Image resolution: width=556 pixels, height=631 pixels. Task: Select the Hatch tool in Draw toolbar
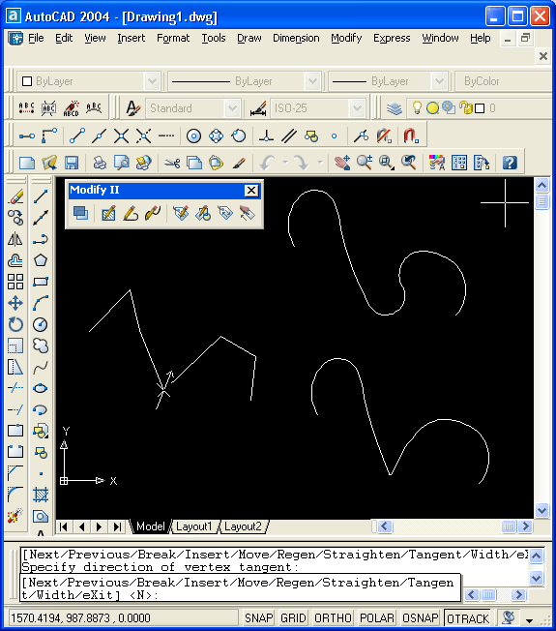(x=41, y=495)
